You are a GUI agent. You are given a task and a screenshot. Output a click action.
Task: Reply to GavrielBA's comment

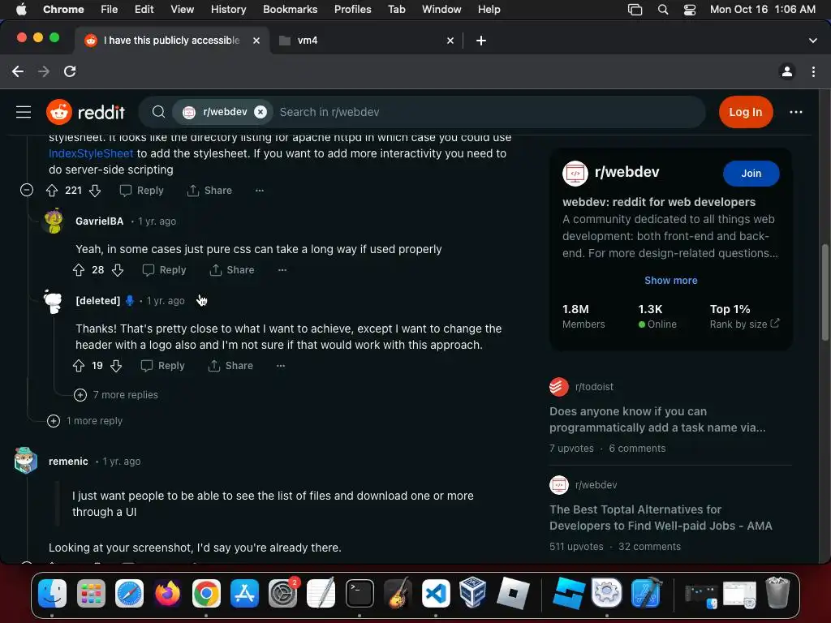164,269
